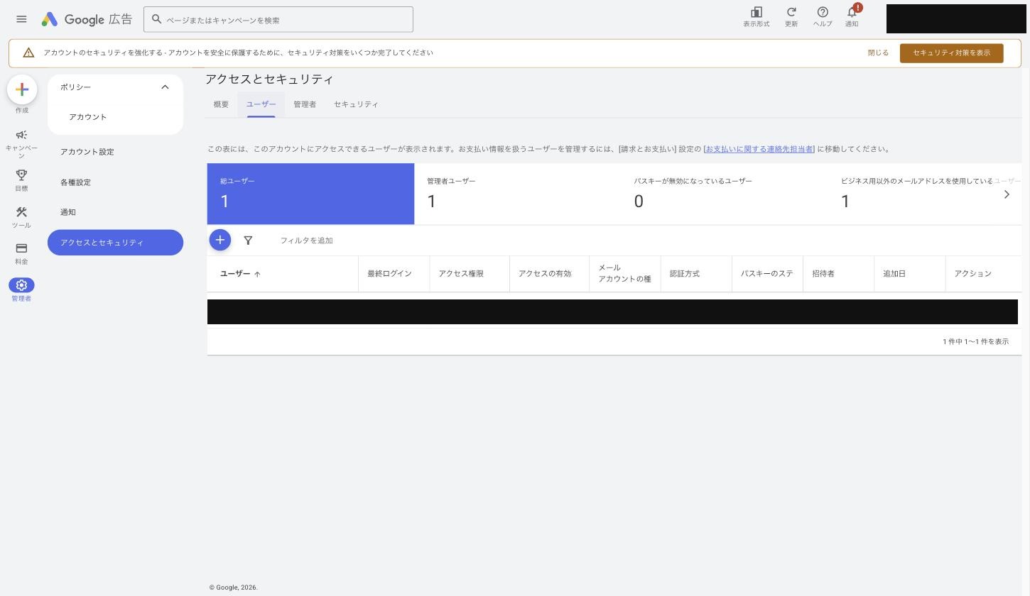Viewport: 1030px width, 596px height.
Task: Add a user with blue plus button
Action: [220, 240]
